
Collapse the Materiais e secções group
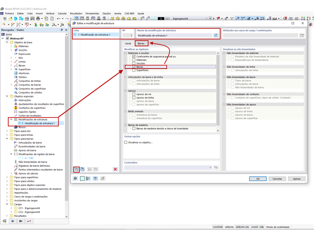125,53
